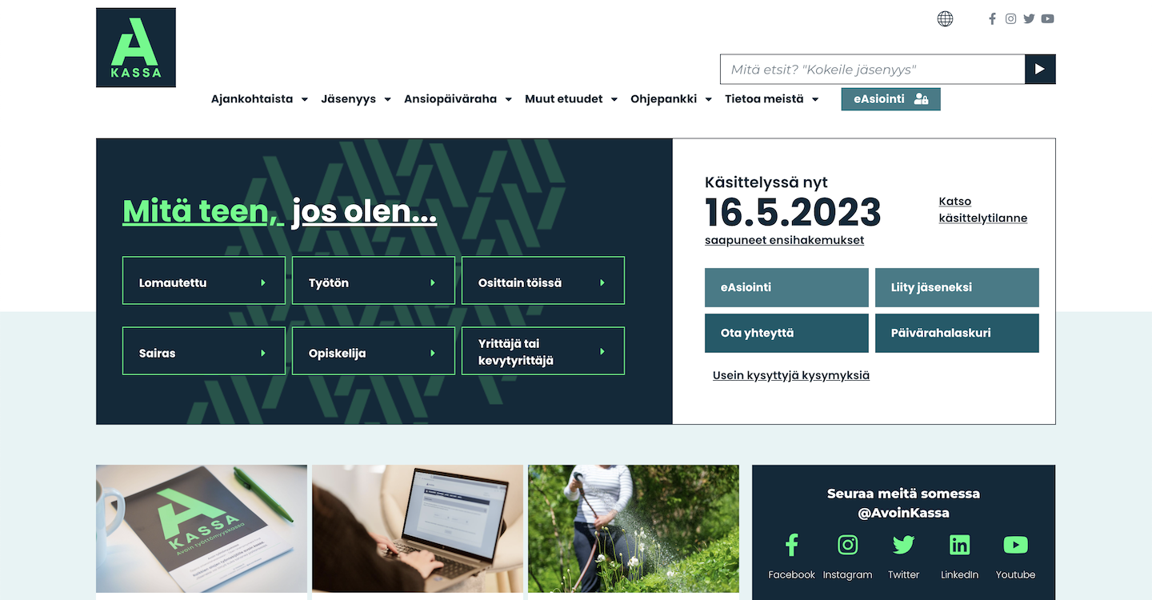Open Facebook icon in top header
The height and width of the screenshot is (600, 1152).
point(992,18)
